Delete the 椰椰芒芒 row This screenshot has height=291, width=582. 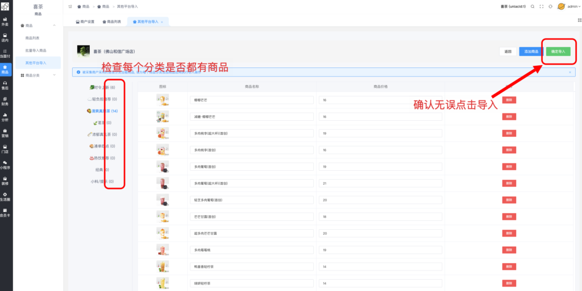click(509, 100)
